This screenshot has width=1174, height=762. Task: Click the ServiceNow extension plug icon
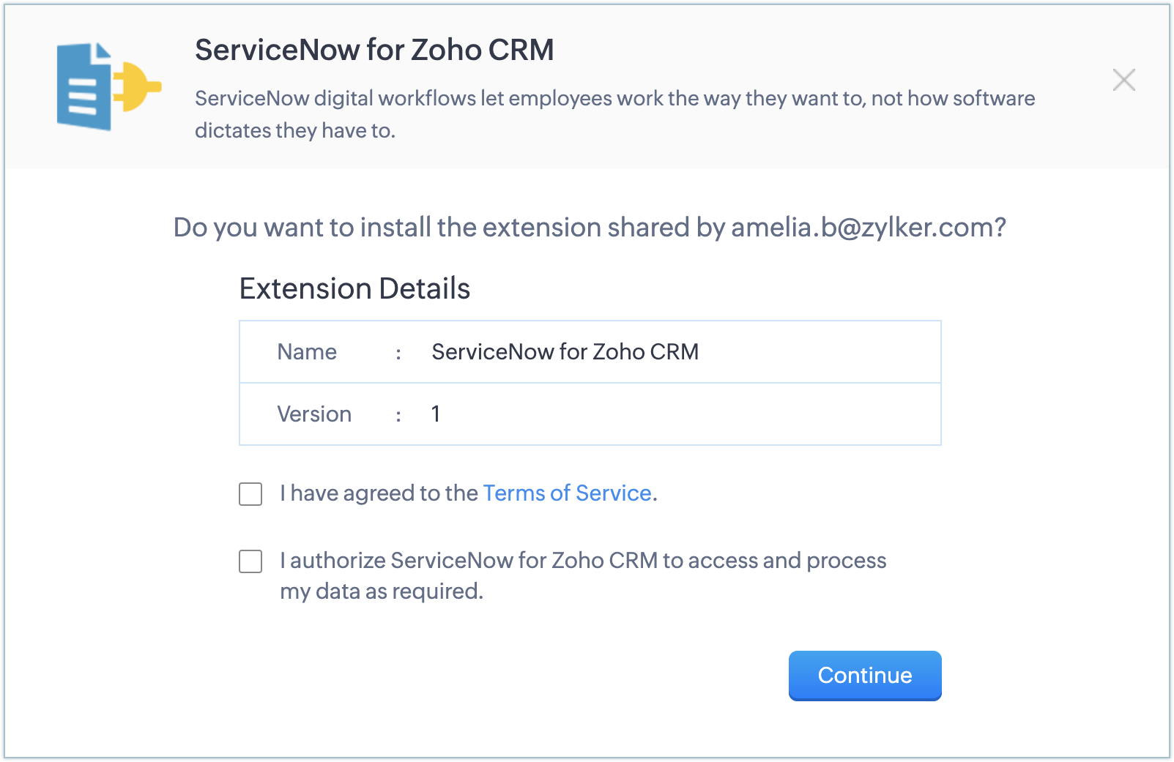click(x=108, y=86)
